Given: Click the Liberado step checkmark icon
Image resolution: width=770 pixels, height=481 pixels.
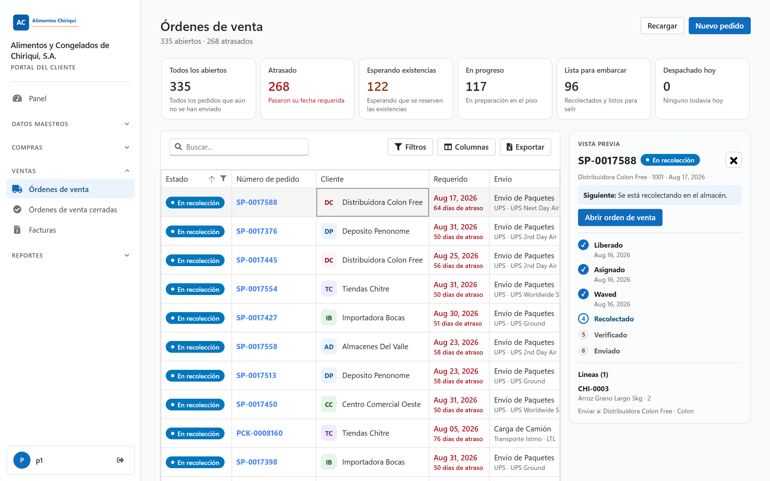Looking at the screenshot, I should pos(583,245).
